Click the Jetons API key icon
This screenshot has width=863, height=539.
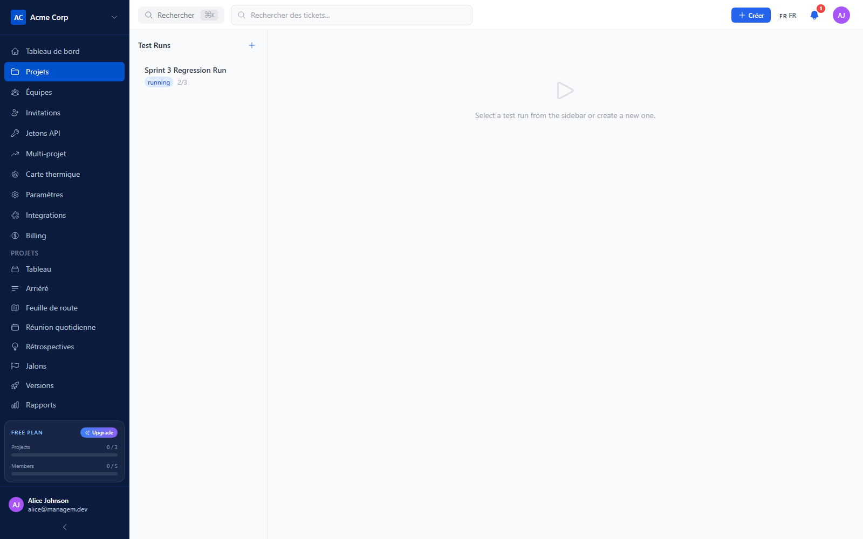tap(15, 133)
